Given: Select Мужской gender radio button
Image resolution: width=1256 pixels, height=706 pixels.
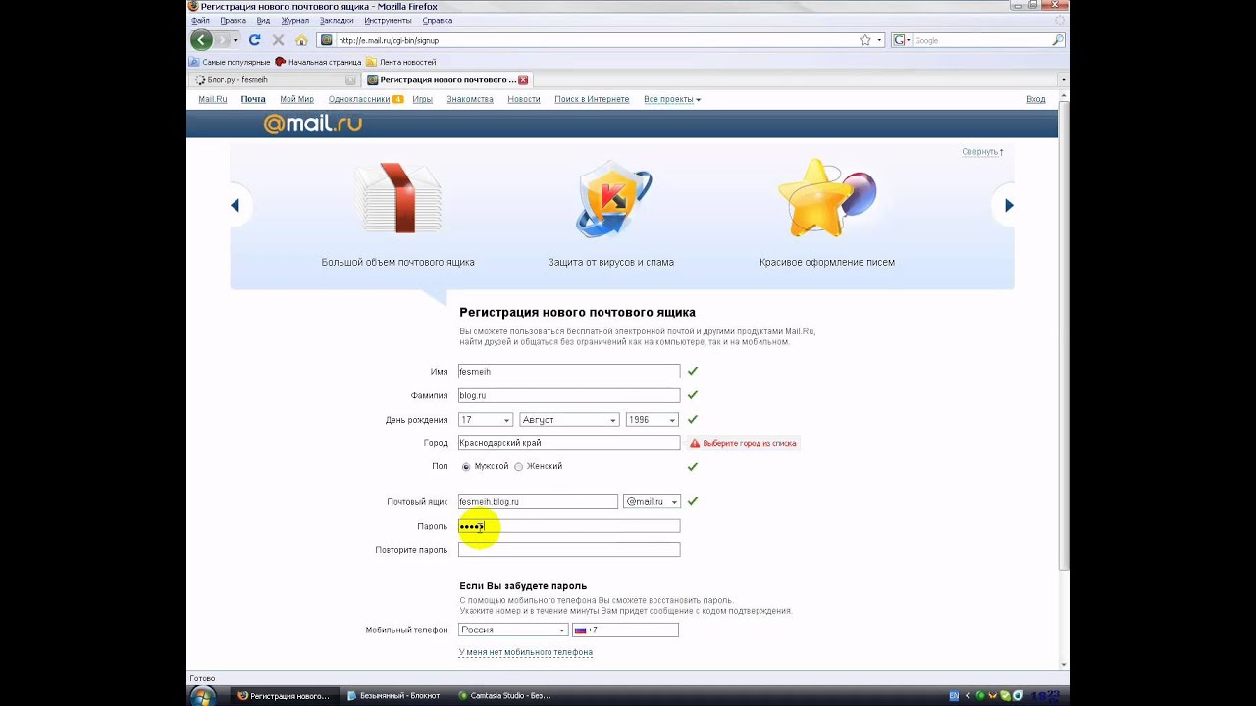Looking at the screenshot, I should 466,467.
